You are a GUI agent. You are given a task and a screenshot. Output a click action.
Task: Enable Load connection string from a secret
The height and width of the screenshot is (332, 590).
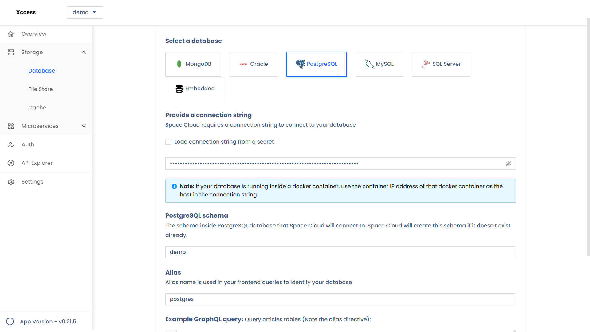point(168,142)
